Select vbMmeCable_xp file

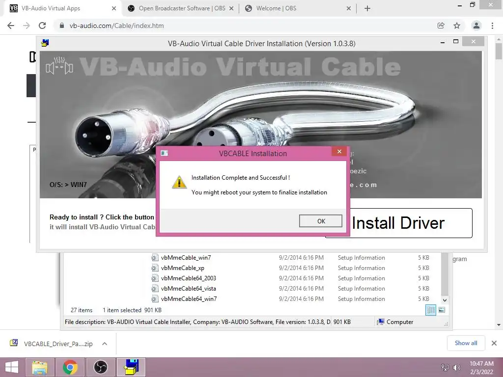[183, 268]
